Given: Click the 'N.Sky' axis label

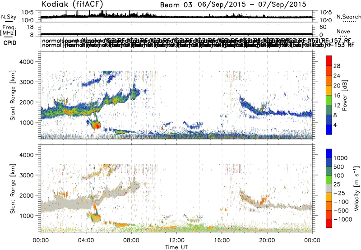Looking at the screenshot, I should pos(9,17).
